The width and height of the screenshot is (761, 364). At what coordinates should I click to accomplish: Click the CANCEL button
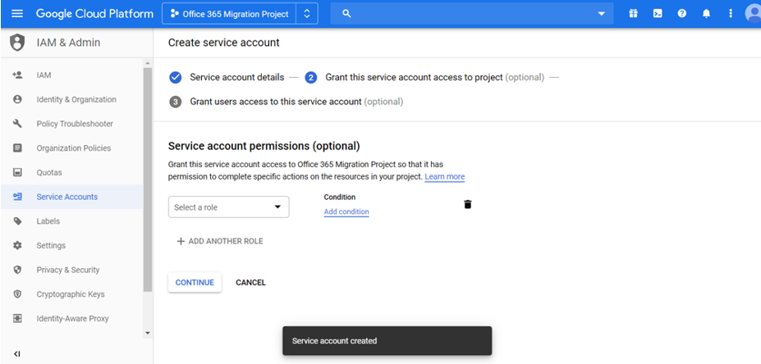250,283
